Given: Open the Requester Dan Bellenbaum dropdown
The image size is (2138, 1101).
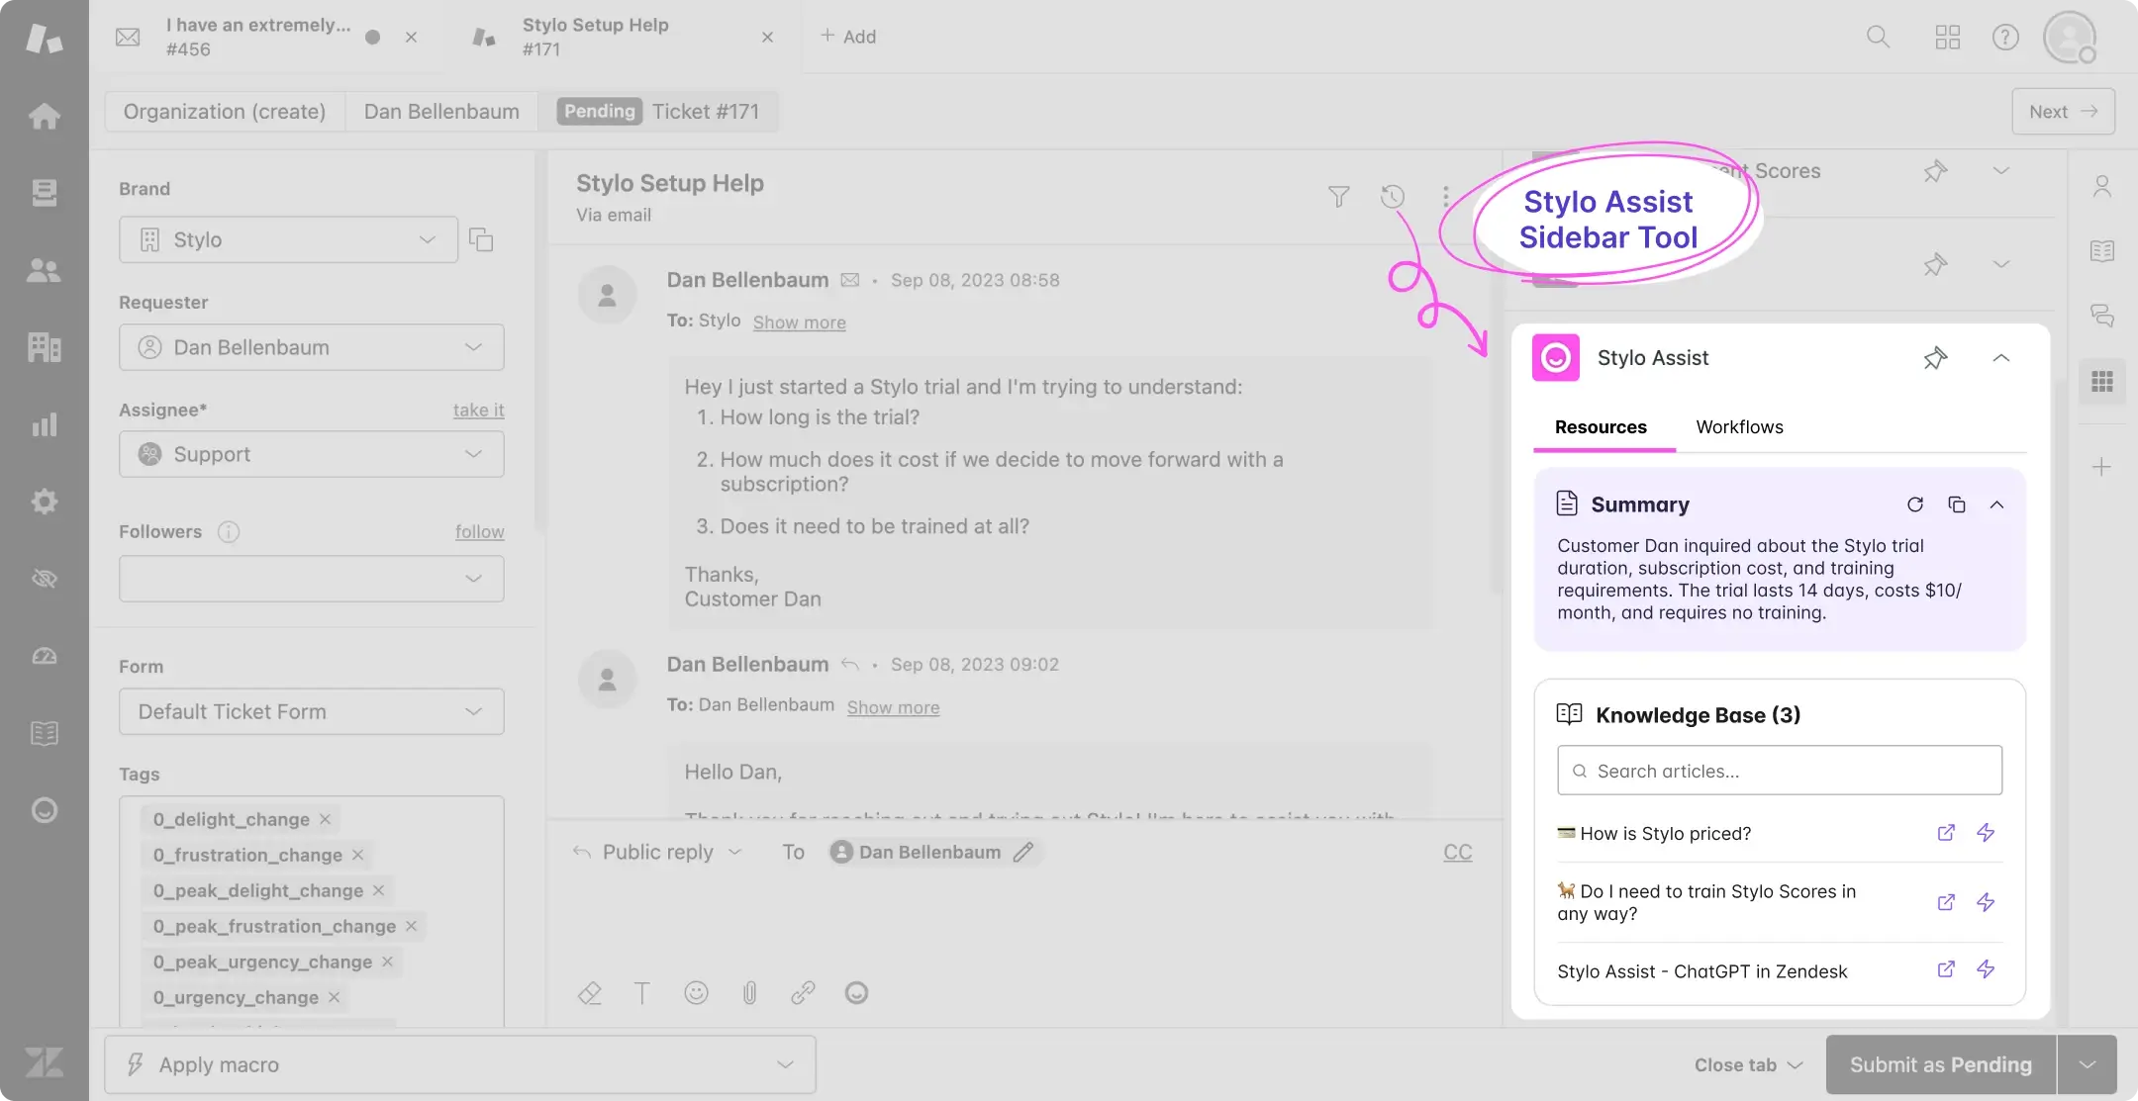Looking at the screenshot, I should coord(311,347).
